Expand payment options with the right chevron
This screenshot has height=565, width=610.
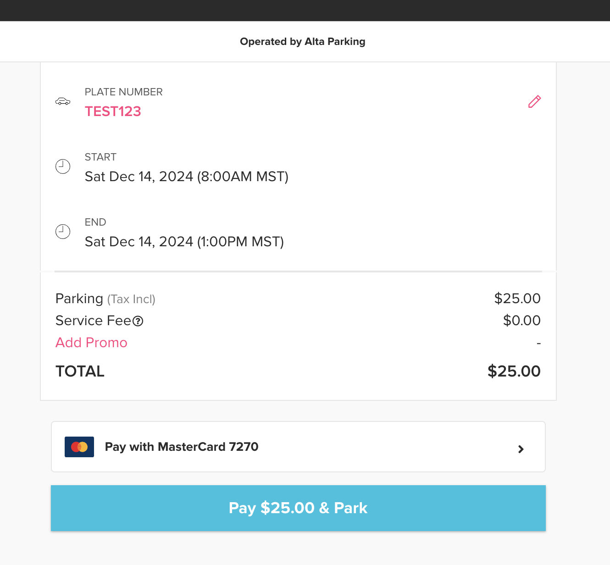coord(521,449)
